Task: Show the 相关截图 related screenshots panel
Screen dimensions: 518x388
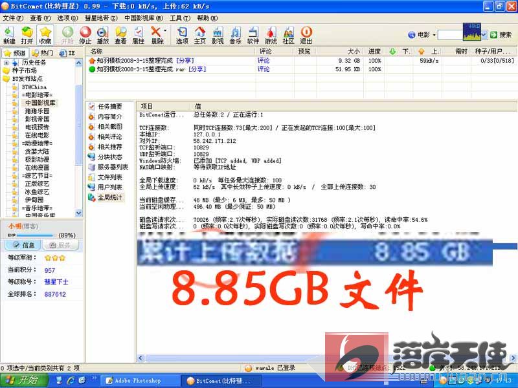Action: 106,126
